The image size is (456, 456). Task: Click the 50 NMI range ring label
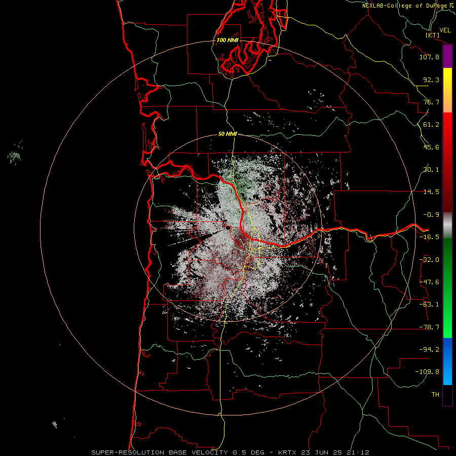pyautogui.click(x=227, y=134)
